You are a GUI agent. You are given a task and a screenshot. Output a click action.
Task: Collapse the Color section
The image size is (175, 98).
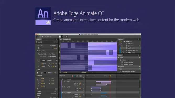click(36, 69)
